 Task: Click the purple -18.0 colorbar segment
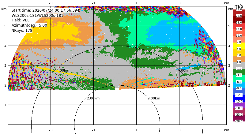[x=239, y=105]
